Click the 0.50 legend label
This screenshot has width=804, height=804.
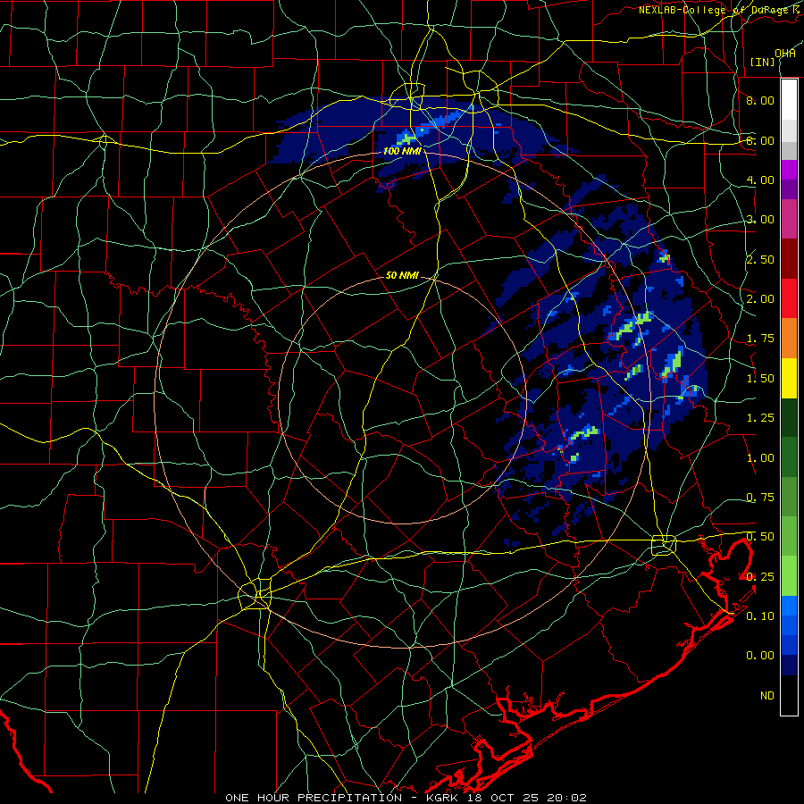tap(760, 537)
